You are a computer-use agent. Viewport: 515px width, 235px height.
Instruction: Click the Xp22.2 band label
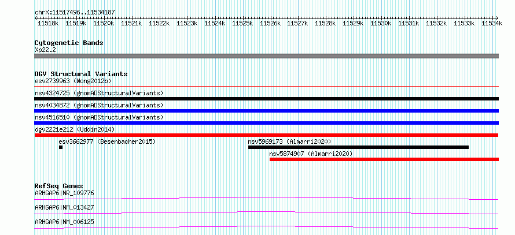point(45,50)
